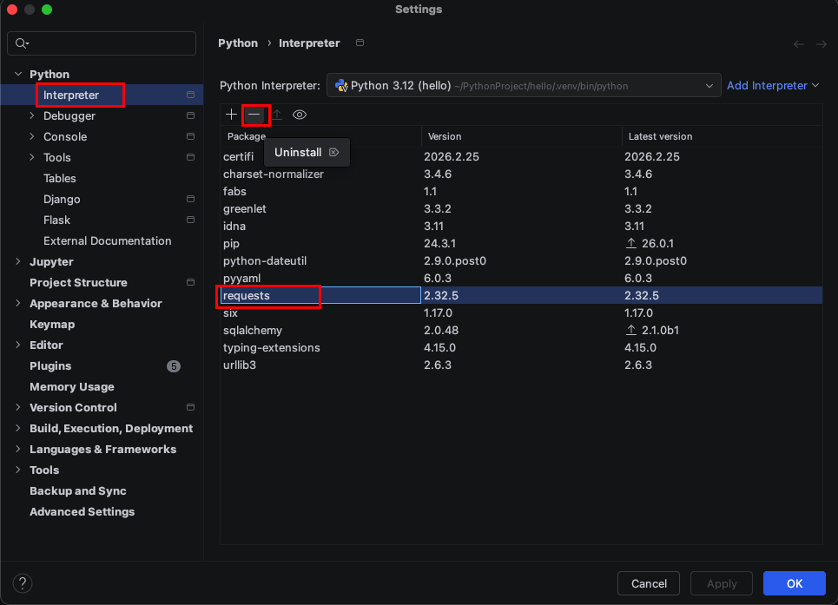Collapse the Python settings section
838x605 pixels.
pos(18,75)
